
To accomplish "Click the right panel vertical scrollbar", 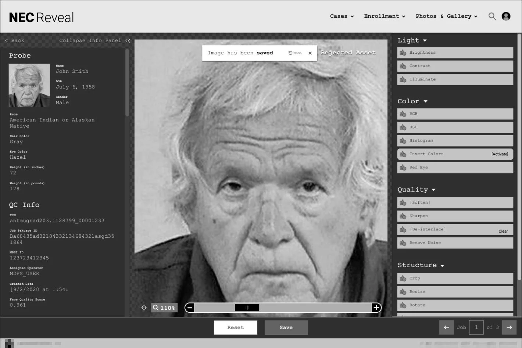I will [519, 157].
